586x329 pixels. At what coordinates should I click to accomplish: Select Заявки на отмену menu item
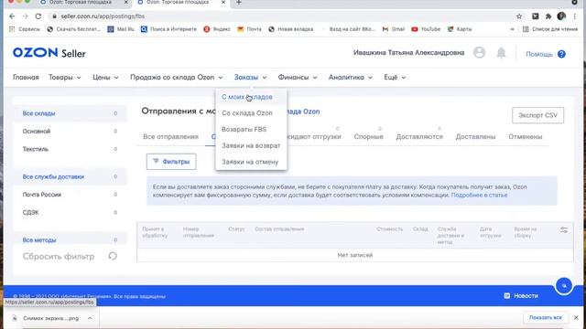coord(251,162)
